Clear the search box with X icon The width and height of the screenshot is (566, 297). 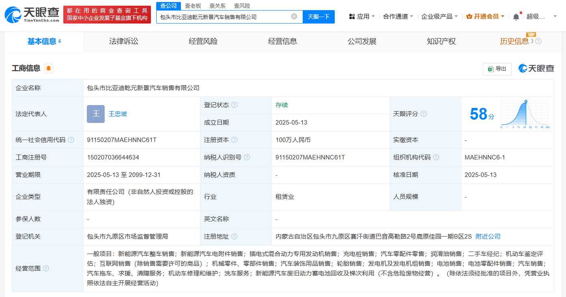(294, 17)
